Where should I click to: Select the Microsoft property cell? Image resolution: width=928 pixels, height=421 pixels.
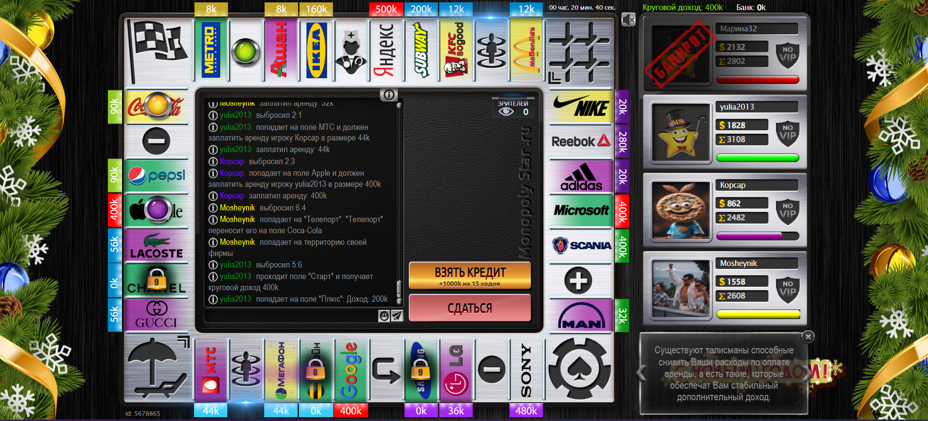click(x=581, y=211)
